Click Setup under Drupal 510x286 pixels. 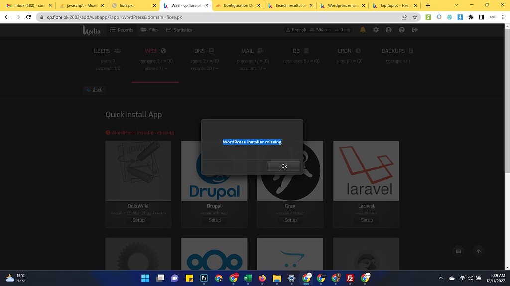[x=214, y=220]
